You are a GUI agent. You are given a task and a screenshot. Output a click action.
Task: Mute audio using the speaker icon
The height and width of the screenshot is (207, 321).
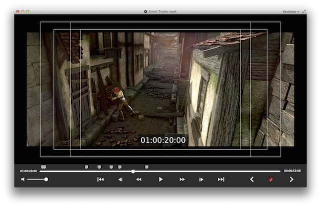point(23,179)
